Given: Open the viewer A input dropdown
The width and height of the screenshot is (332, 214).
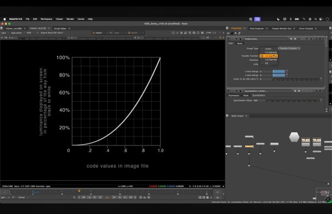Looking at the screenshot, I should (100, 33).
